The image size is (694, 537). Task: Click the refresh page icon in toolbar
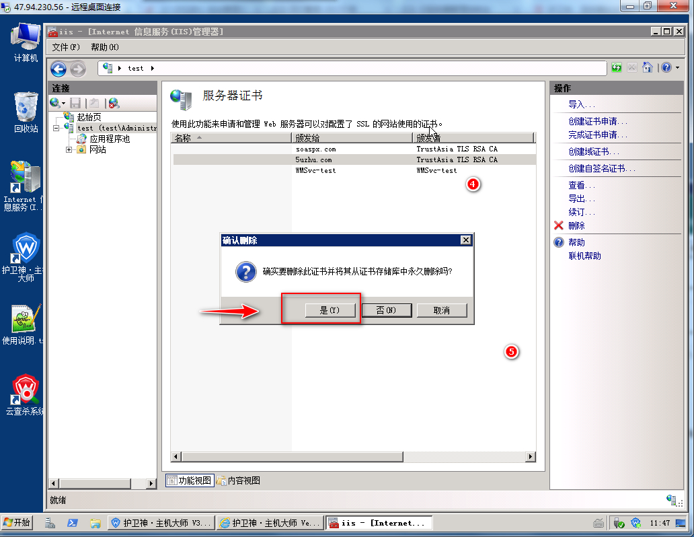tap(617, 68)
